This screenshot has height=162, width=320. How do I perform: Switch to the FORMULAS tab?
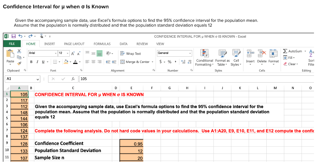coord(102,44)
